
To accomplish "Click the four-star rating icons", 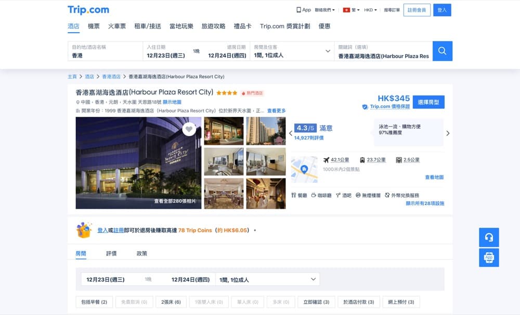I will [227, 93].
